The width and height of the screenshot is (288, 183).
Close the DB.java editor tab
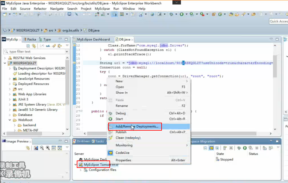132,39
